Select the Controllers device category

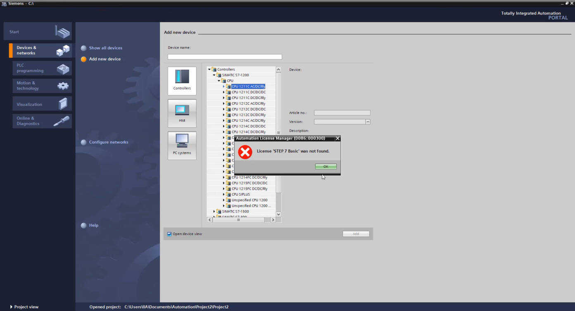tap(182, 80)
